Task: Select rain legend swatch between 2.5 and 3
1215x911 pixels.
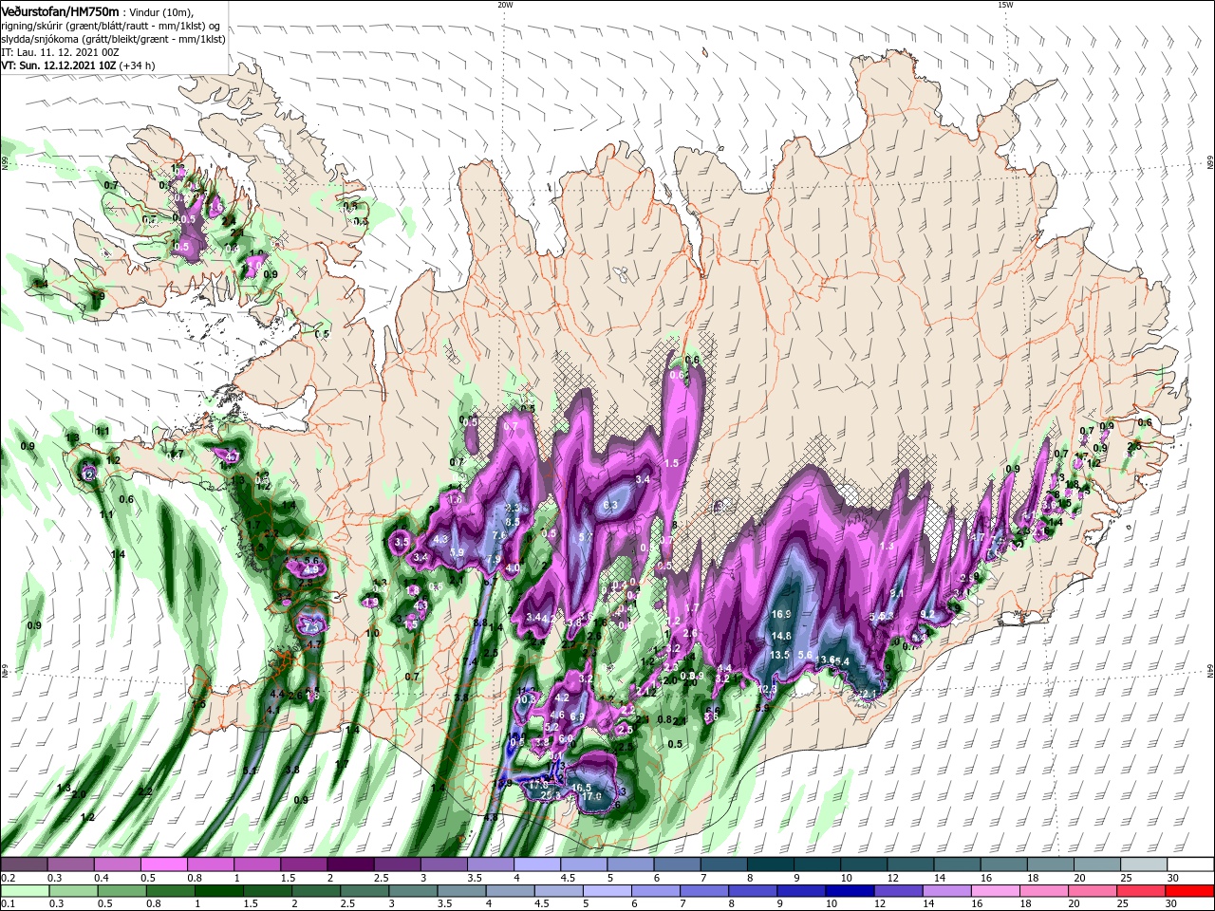Action: [365, 890]
